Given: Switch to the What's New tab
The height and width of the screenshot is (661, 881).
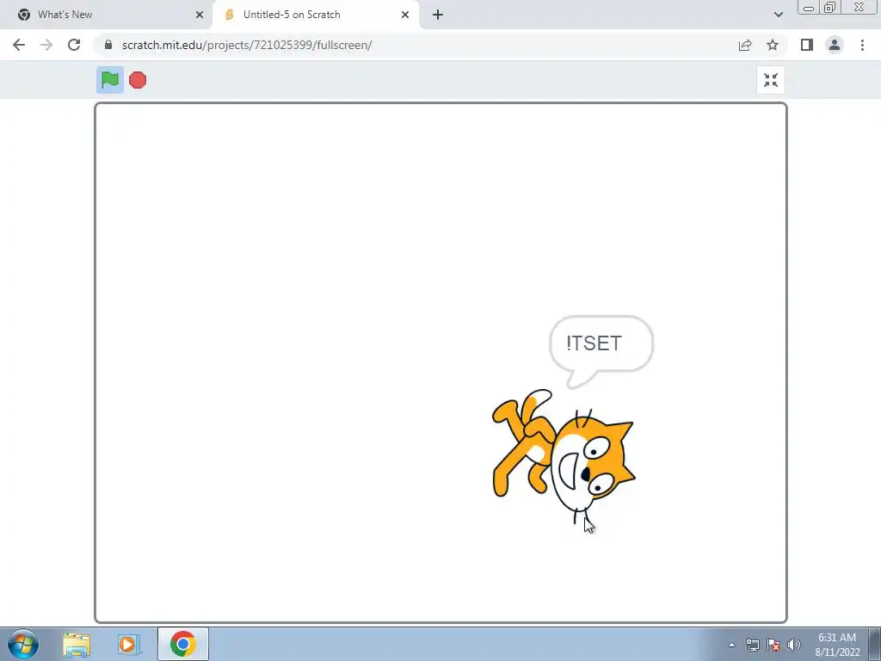Looking at the screenshot, I should click(107, 15).
